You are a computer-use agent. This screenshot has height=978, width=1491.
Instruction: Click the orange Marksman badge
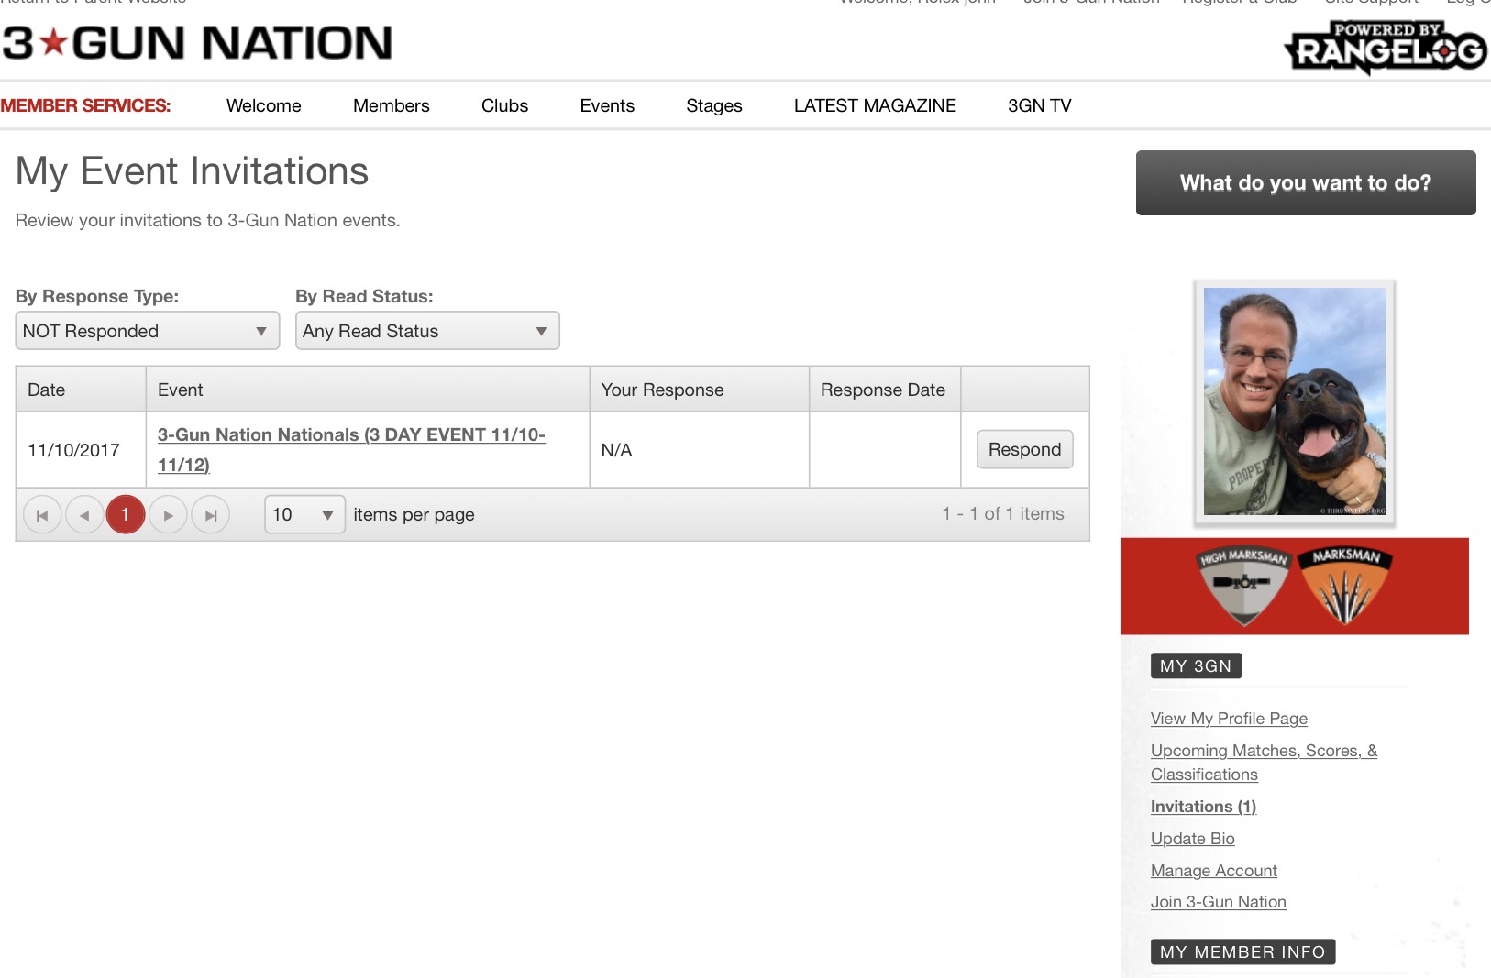1346,586
